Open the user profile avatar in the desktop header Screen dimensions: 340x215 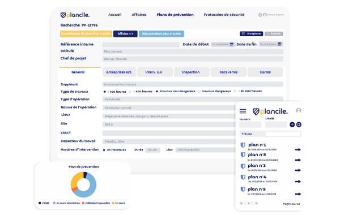(265, 15)
